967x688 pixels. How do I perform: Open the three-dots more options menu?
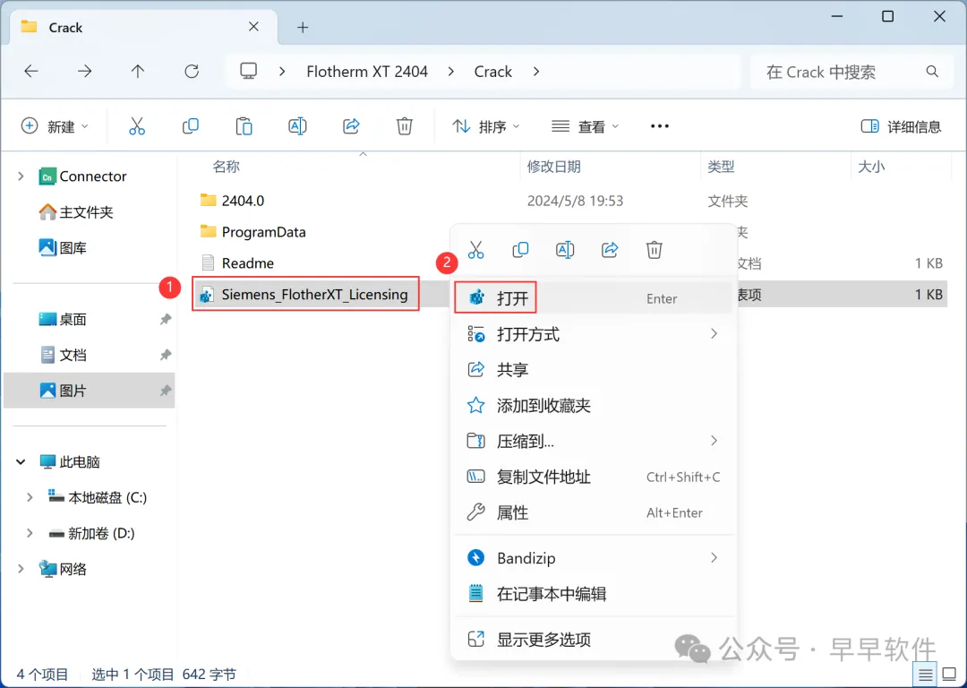(659, 126)
